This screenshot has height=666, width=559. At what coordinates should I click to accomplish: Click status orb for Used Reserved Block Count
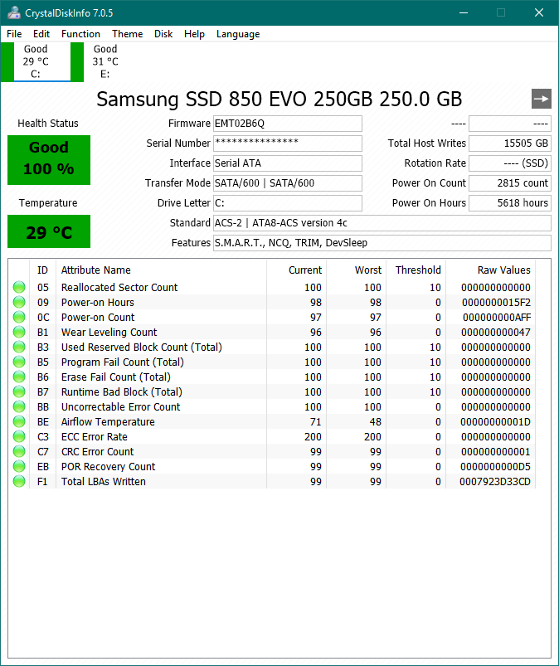click(x=19, y=347)
